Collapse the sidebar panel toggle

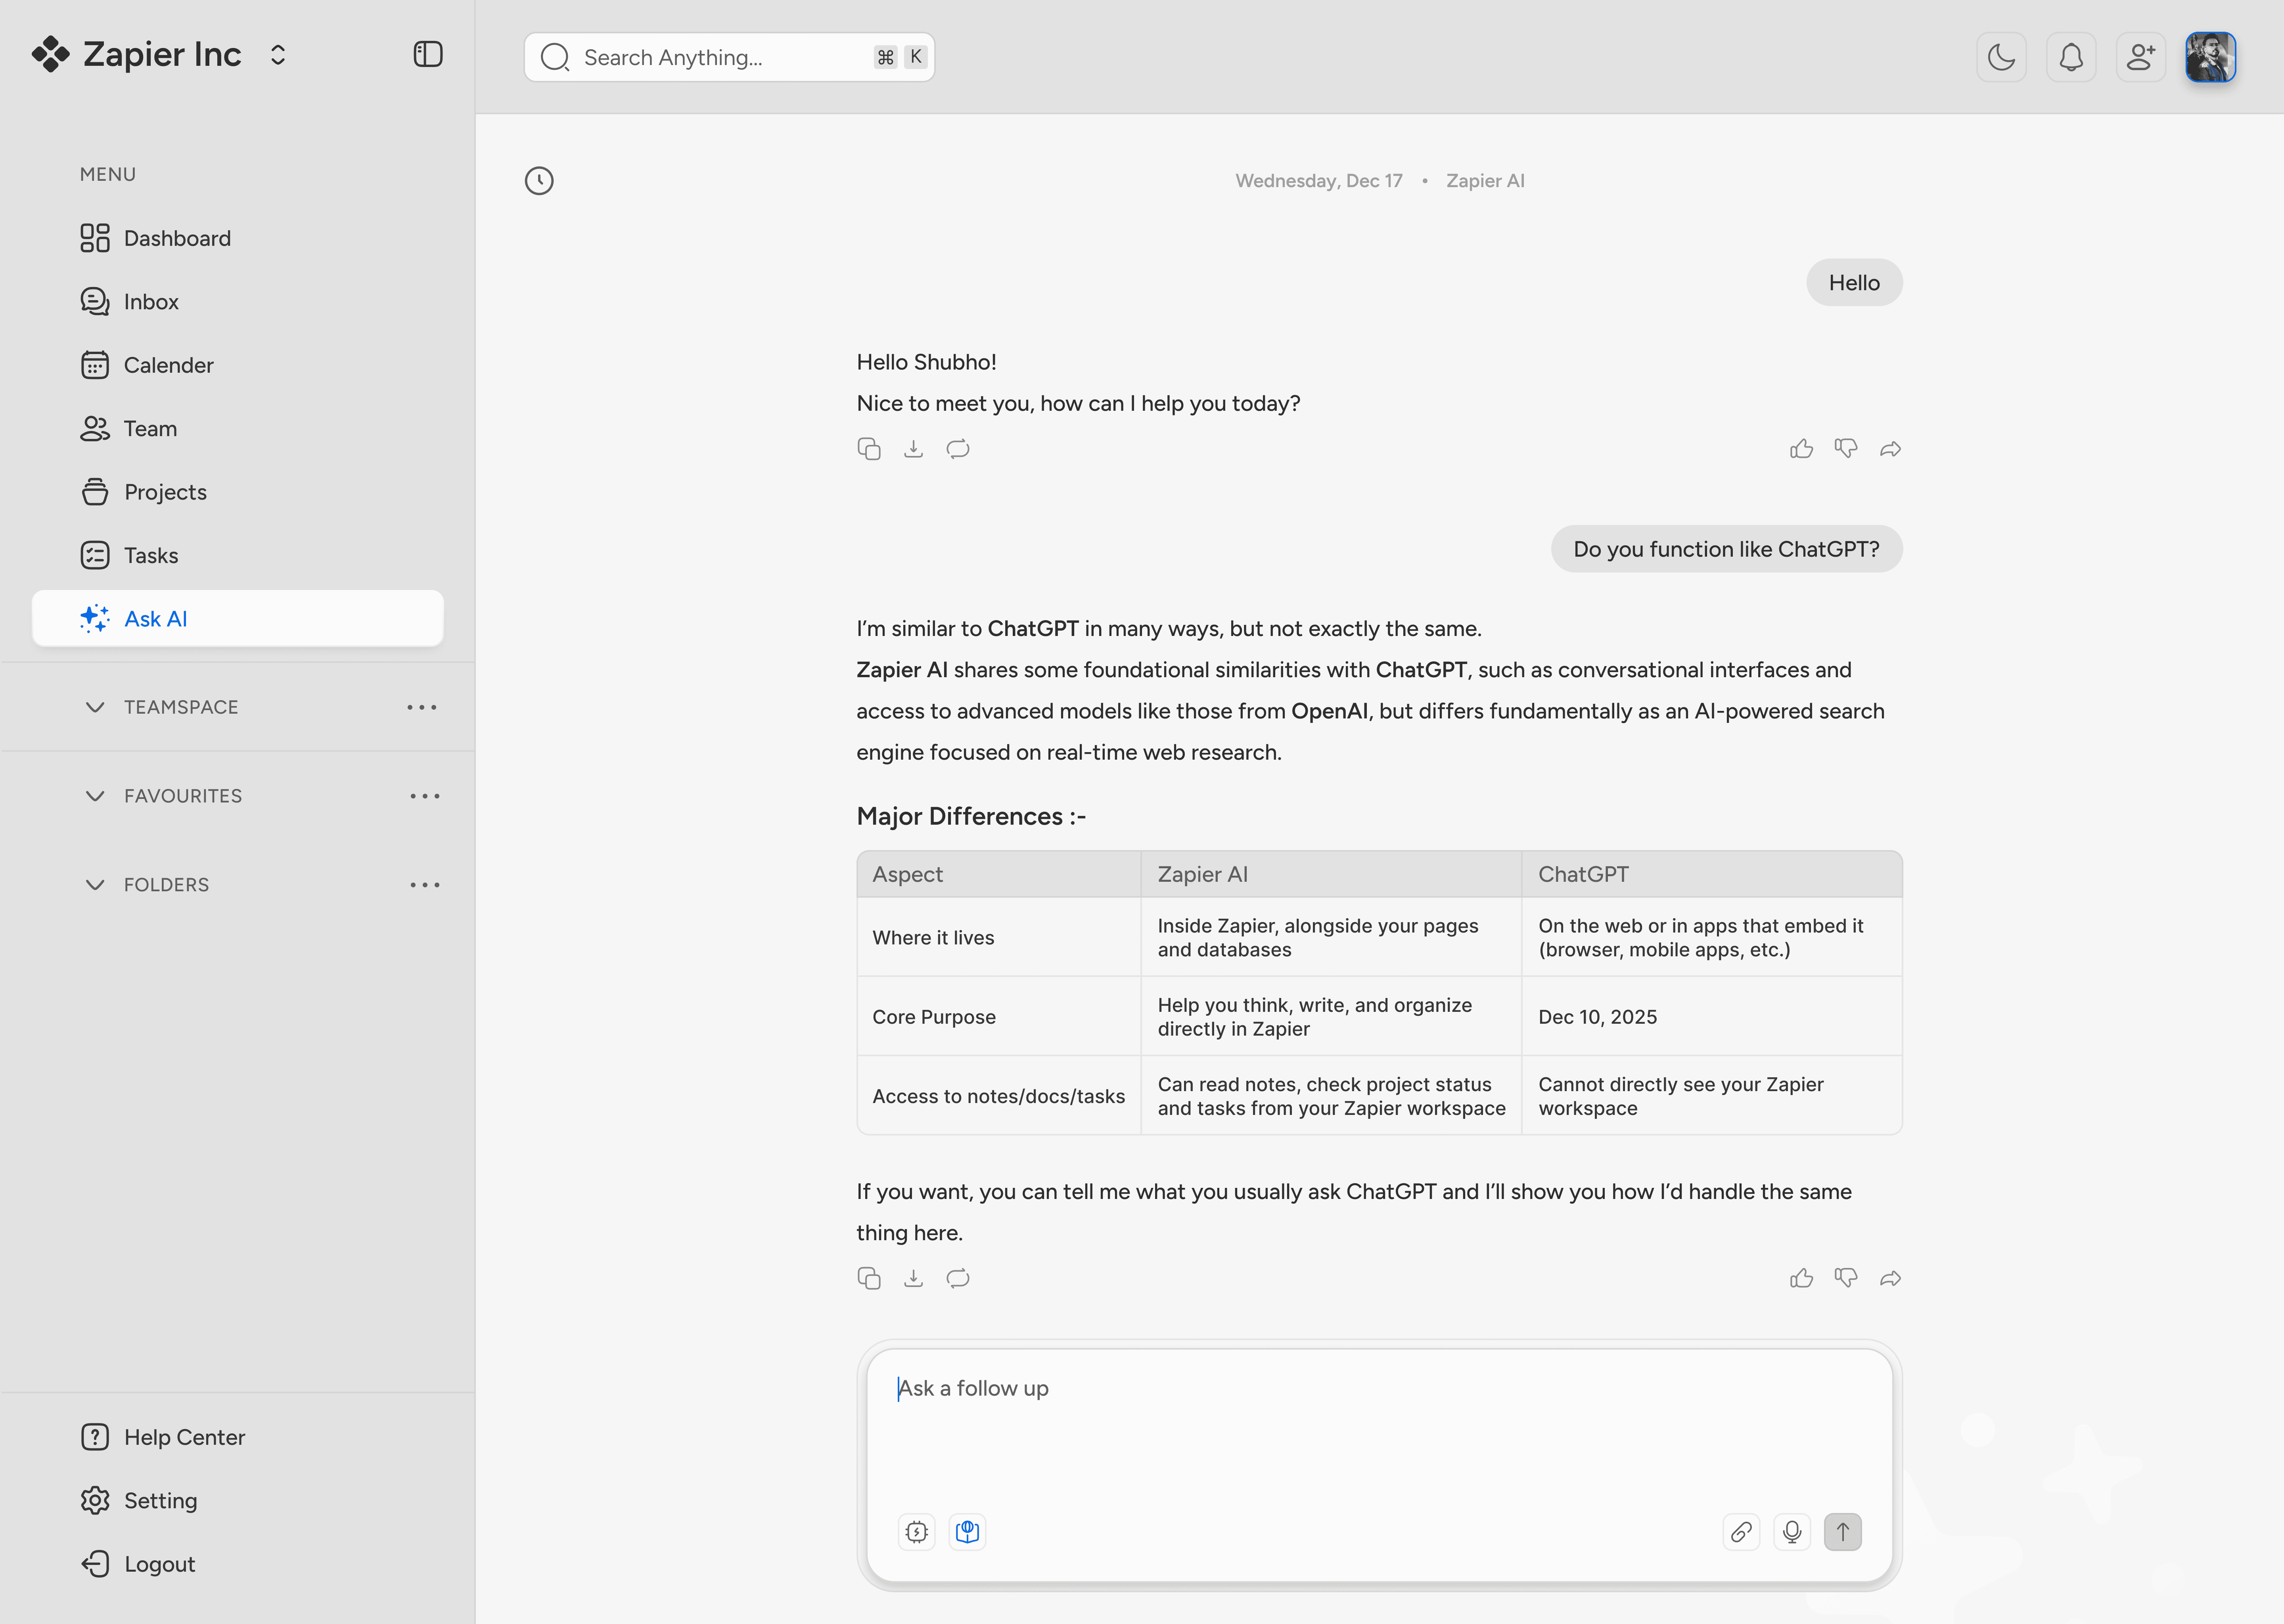[428, 54]
